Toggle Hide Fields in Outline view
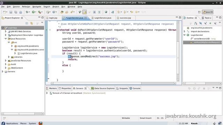This screenshot has width=223, height=125. pos(201,23)
